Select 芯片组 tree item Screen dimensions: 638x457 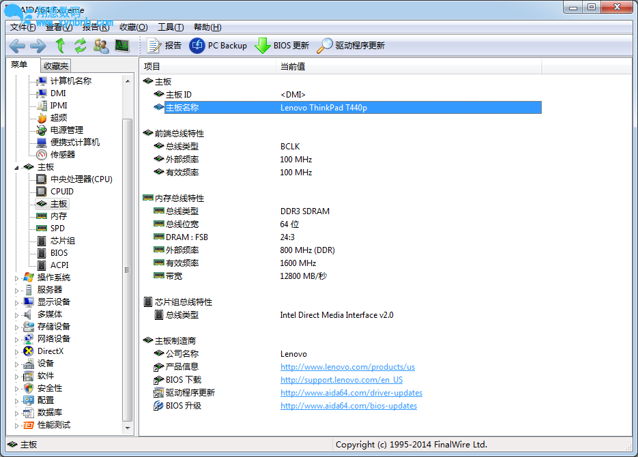63,241
